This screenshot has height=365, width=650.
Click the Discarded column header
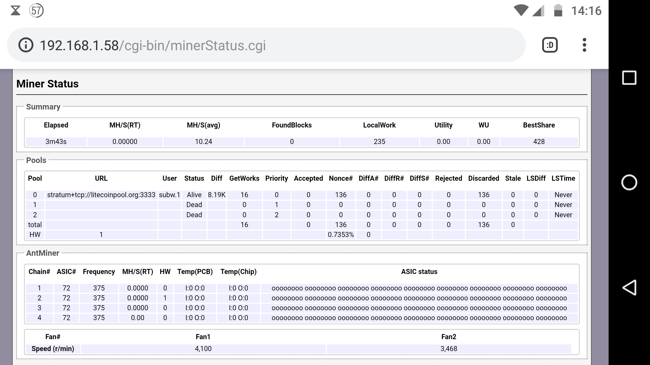[483, 178]
